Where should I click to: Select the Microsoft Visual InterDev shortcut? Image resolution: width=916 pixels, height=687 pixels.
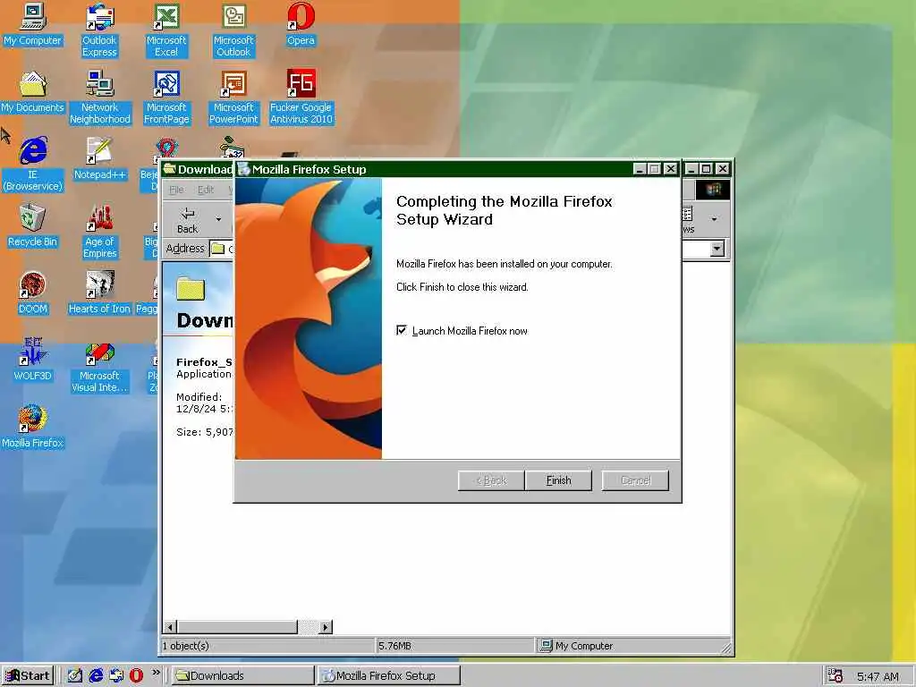(99, 366)
